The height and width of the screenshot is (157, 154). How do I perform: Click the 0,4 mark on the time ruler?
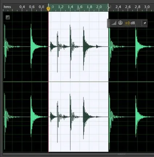pyautogui.click(x=22, y=7)
